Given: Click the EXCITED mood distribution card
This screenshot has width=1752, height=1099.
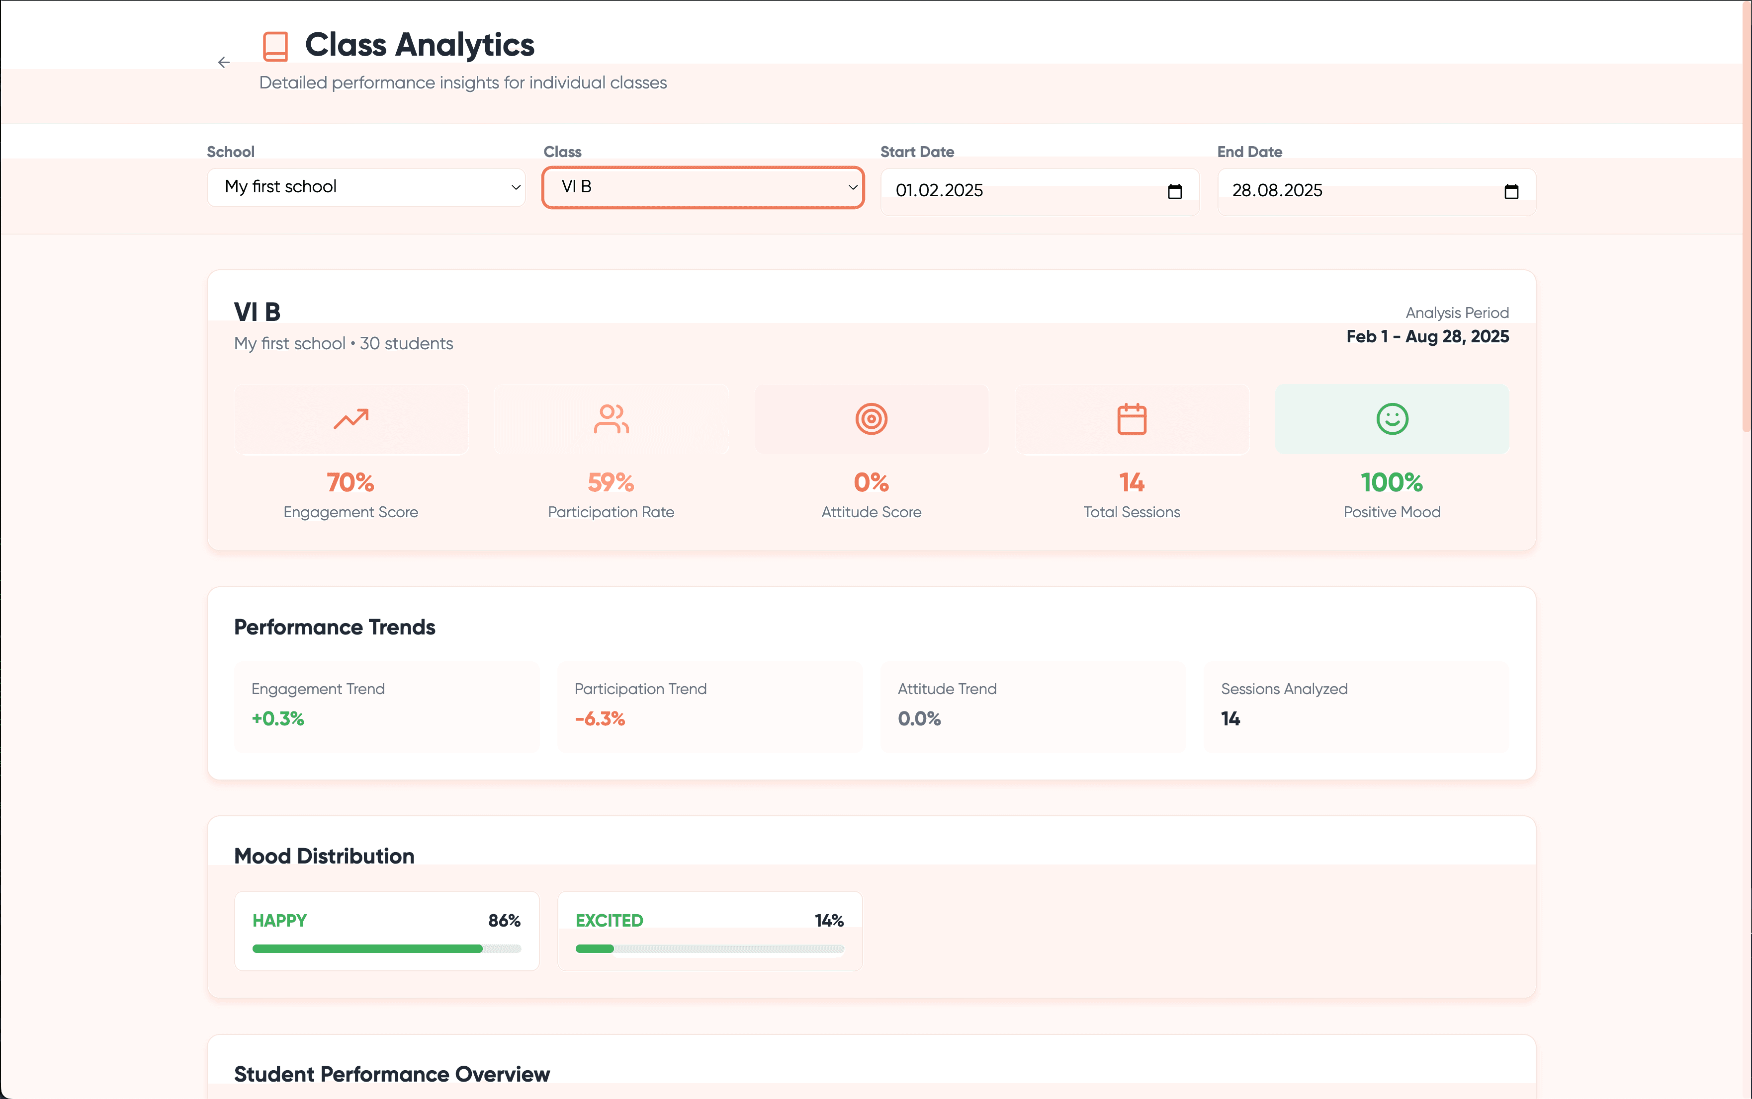Looking at the screenshot, I should coord(709,931).
